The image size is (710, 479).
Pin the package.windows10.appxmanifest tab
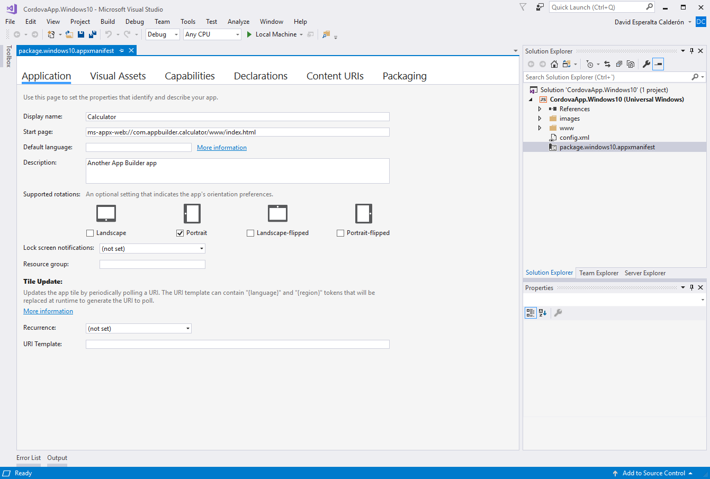click(121, 50)
